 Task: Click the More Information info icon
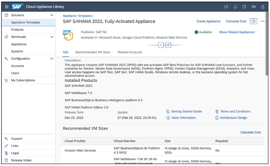[x=168, y=118]
